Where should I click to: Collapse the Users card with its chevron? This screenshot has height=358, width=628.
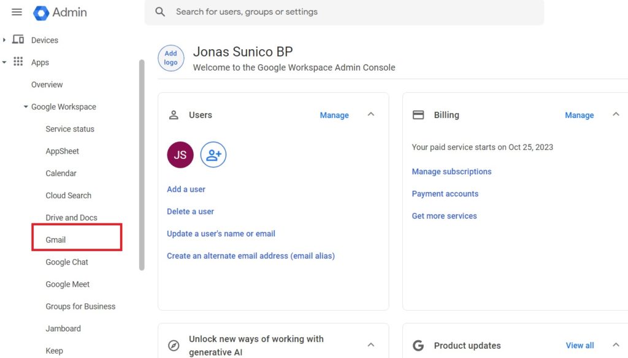tap(370, 114)
